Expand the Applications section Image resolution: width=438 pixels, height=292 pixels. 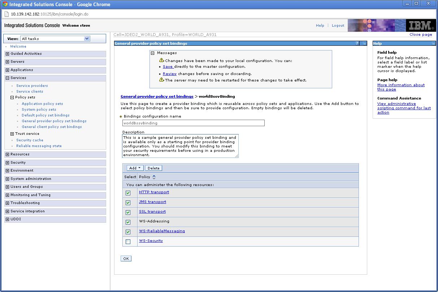click(x=7, y=70)
